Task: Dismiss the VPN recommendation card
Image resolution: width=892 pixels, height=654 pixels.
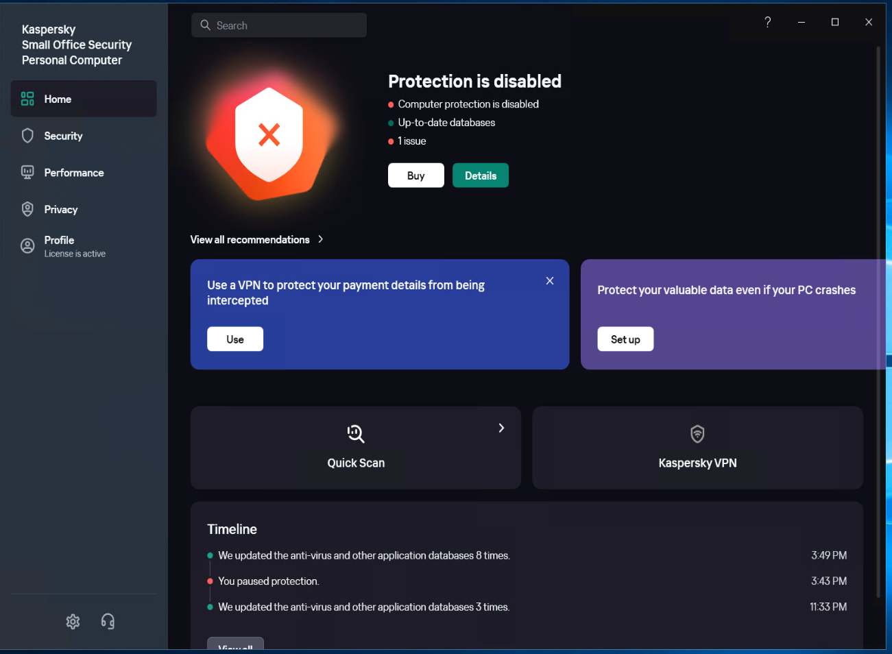Action: (550, 281)
